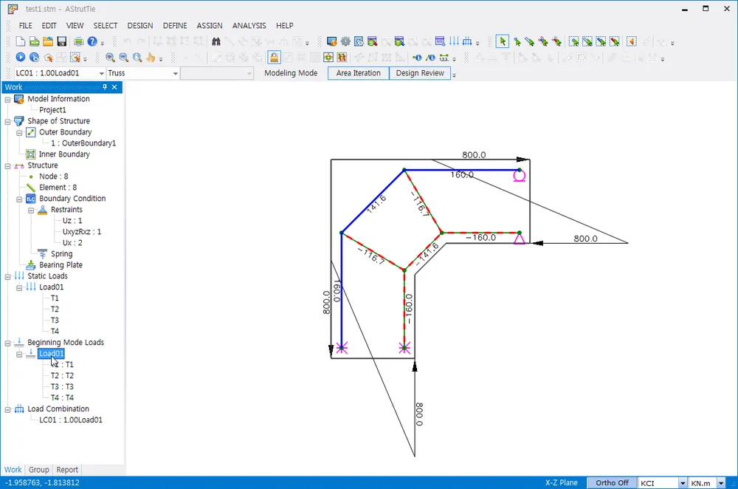This screenshot has width=738, height=489.
Task: Click the Inner Boundary tree icon
Action: [30, 154]
